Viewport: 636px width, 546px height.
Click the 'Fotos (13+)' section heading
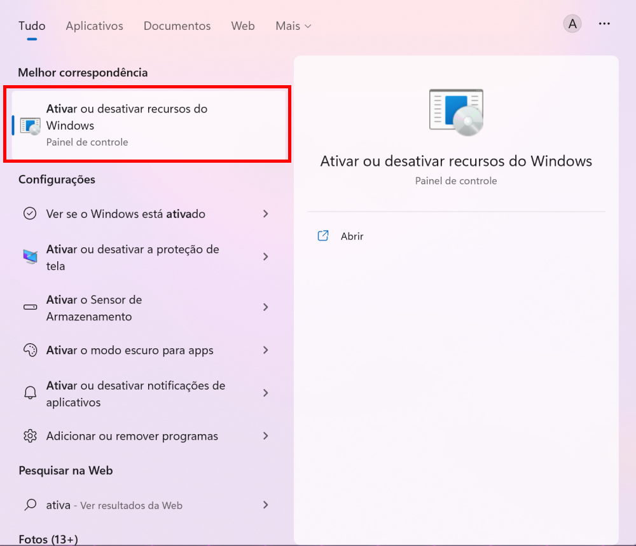point(48,539)
